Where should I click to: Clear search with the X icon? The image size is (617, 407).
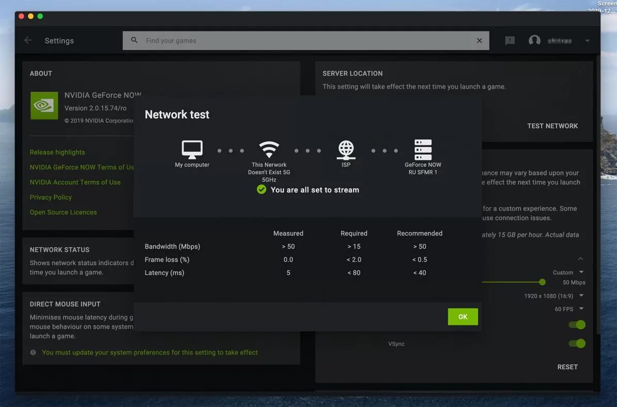point(479,41)
